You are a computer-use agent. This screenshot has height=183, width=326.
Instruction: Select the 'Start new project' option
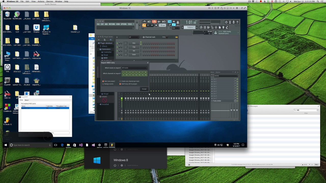pyautogui.click(x=109, y=81)
